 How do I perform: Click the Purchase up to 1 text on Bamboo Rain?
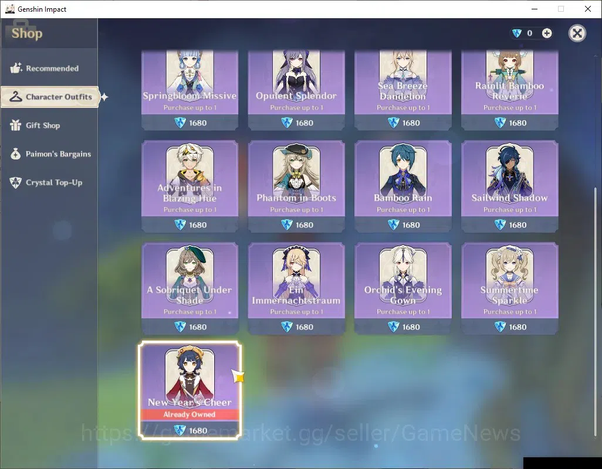coord(403,210)
